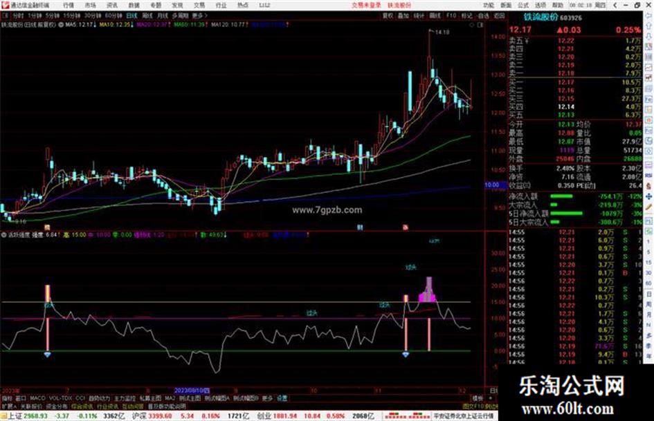Toggle the 活跃强度 indicator settings circle
Screen dimensions: 654x421
point(3,234)
